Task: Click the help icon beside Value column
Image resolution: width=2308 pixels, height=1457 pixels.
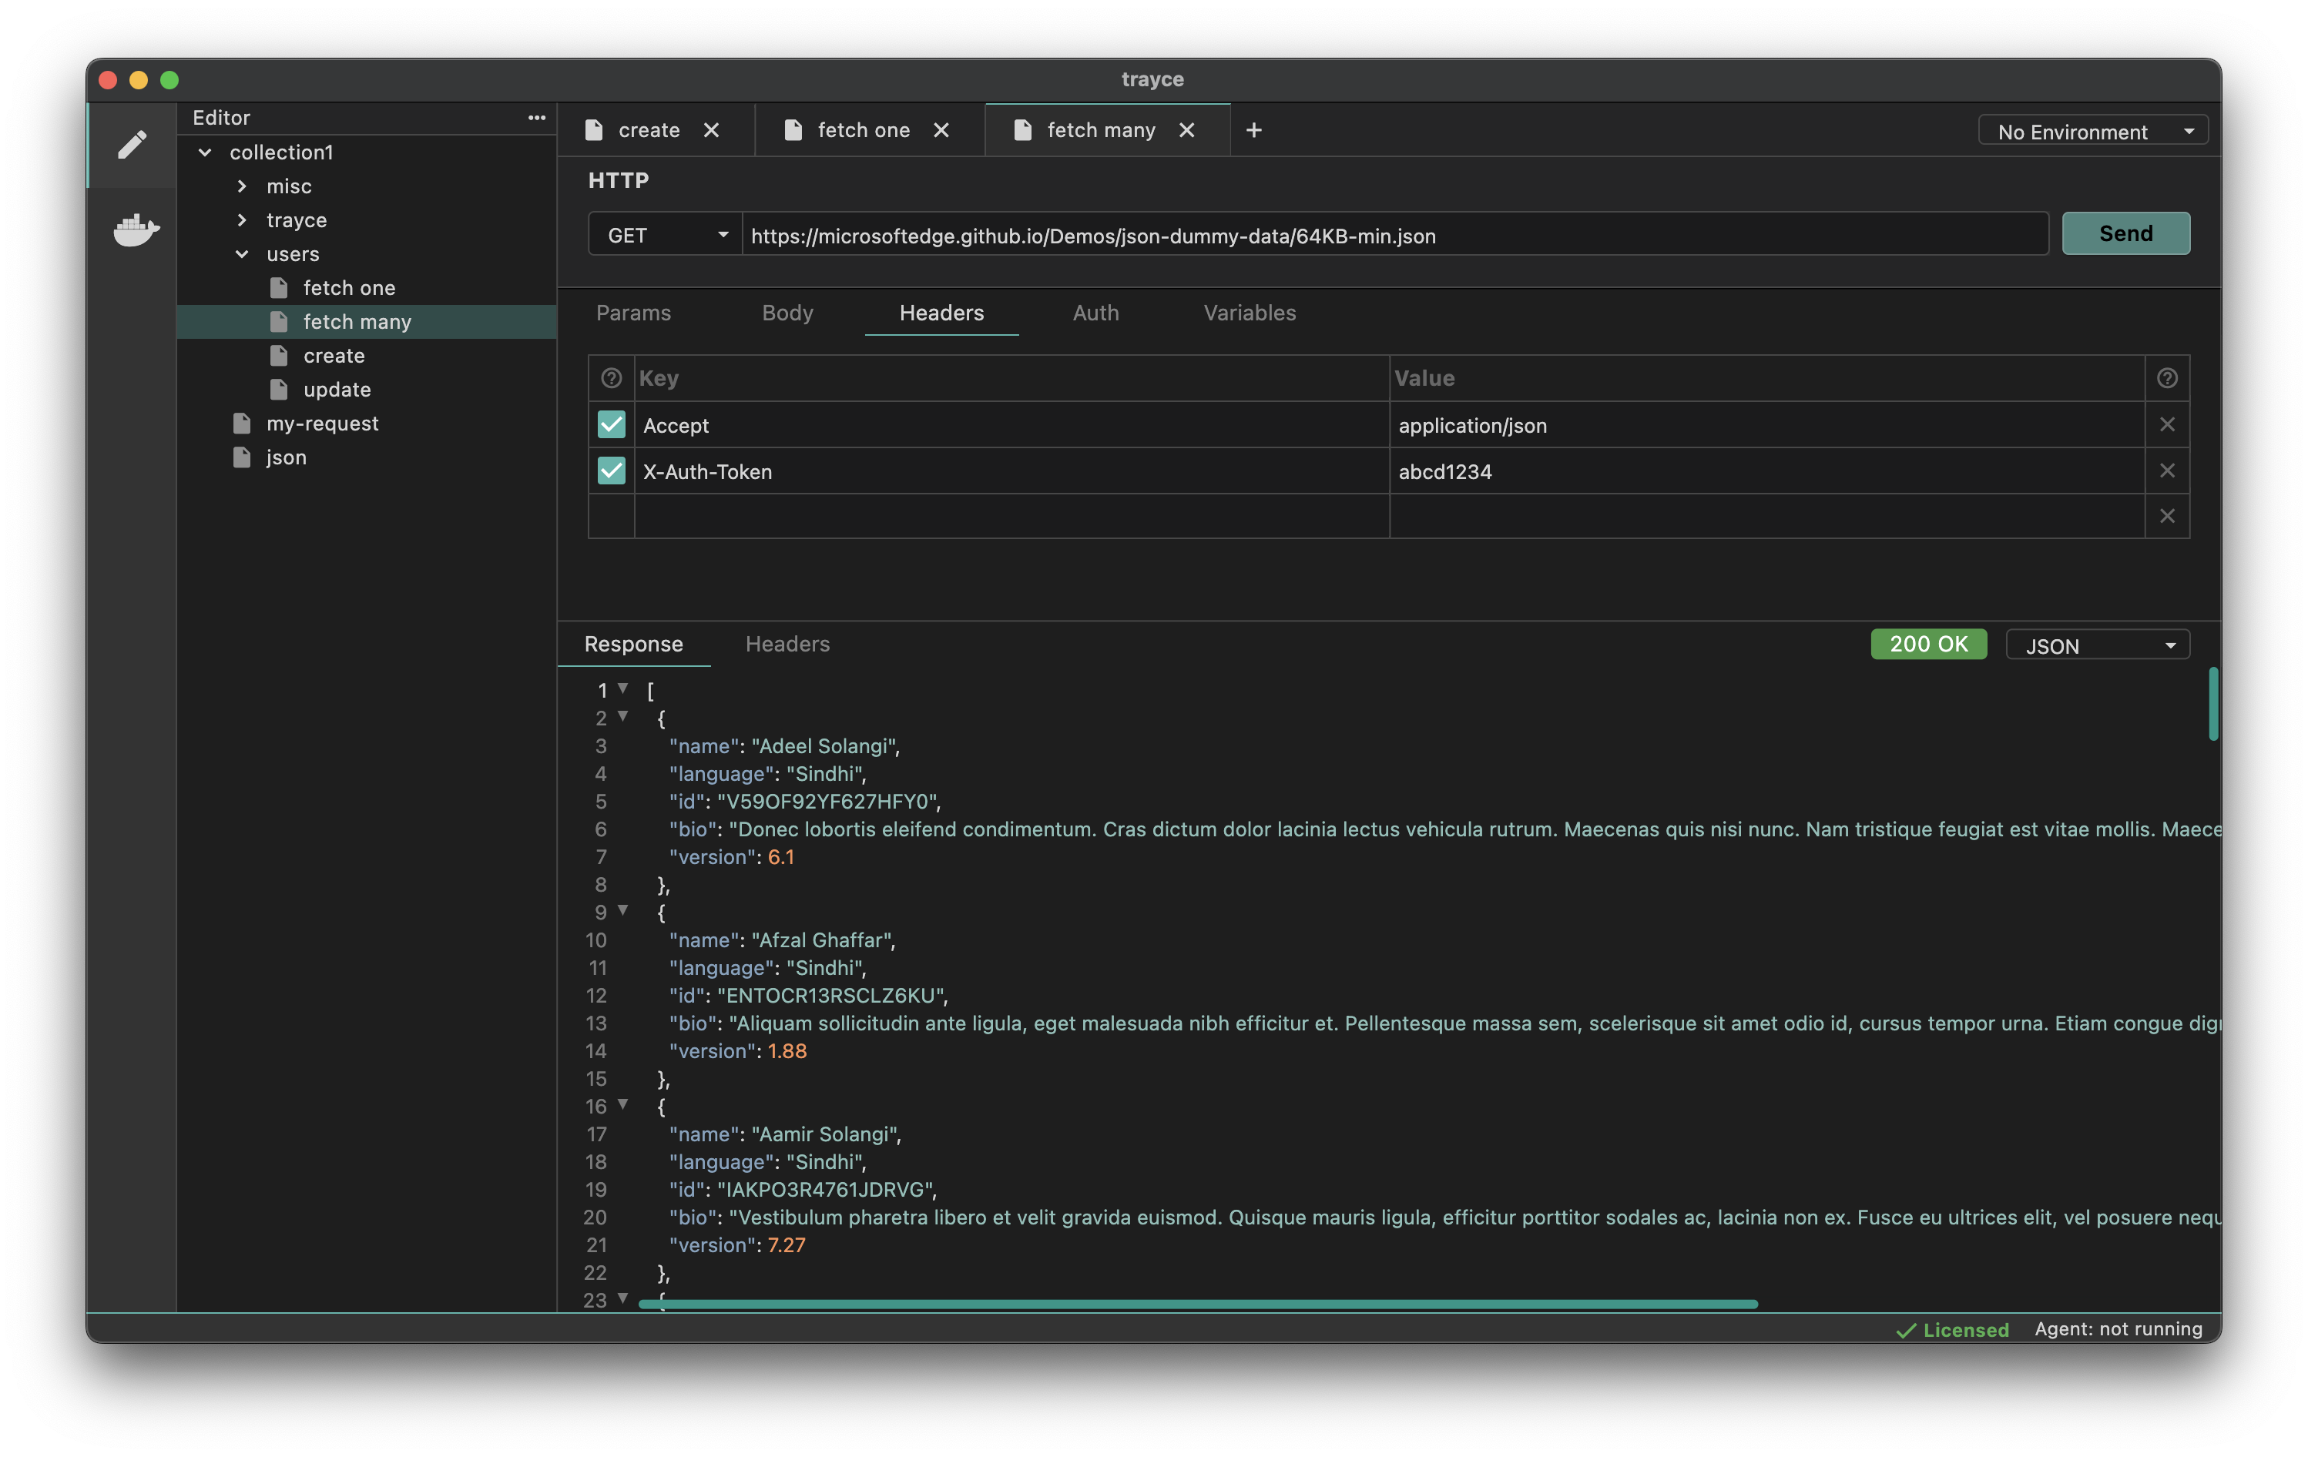Action: [2167, 378]
